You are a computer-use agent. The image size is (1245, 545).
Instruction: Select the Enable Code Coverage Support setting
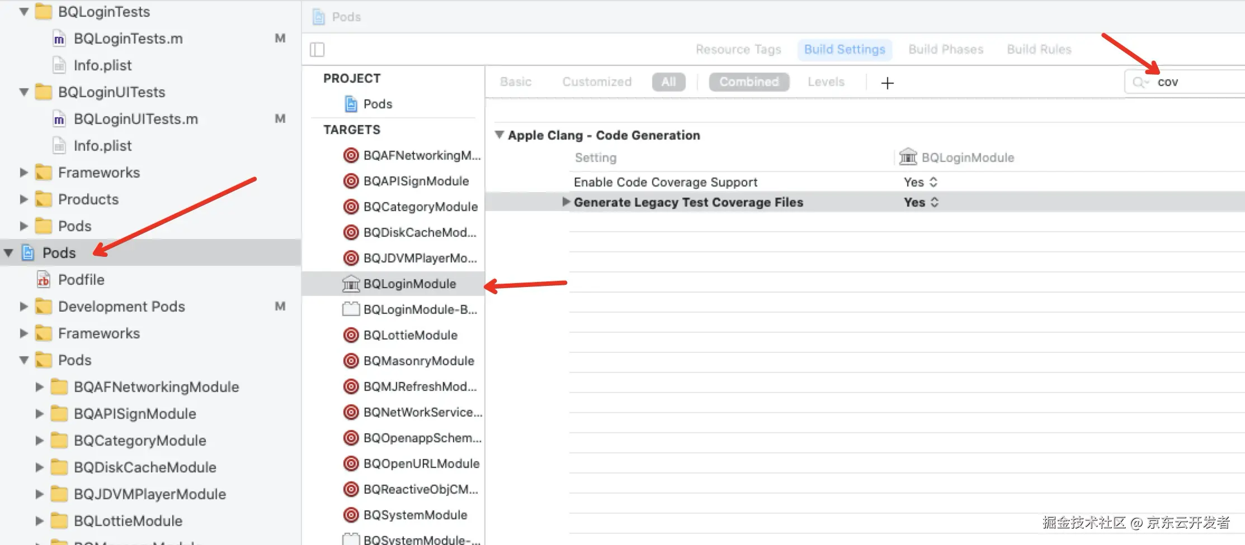(x=666, y=182)
